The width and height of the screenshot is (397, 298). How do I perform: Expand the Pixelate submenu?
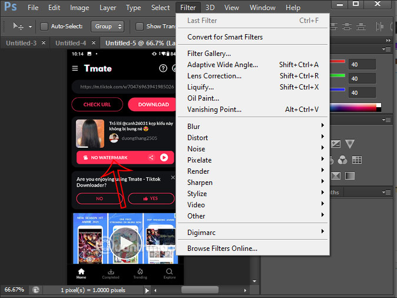click(253, 160)
